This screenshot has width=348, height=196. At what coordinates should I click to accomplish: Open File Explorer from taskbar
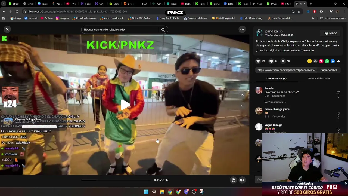coord(162,192)
